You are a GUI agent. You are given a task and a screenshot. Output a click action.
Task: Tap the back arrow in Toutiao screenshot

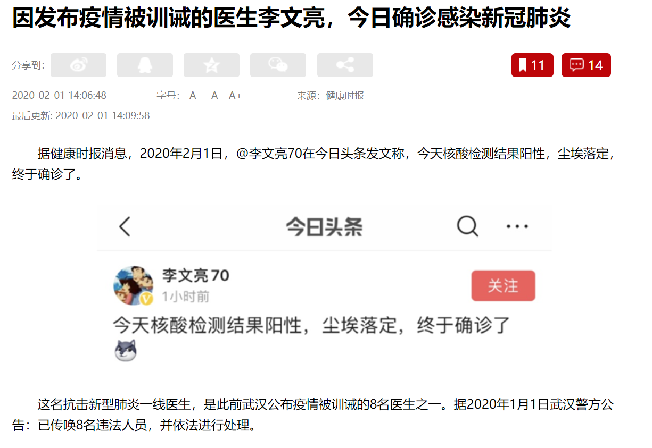[x=125, y=227]
